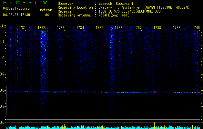Click the HROFFT 1.0.0 title text
The image size is (203, 129).
(x=25, y=3)
